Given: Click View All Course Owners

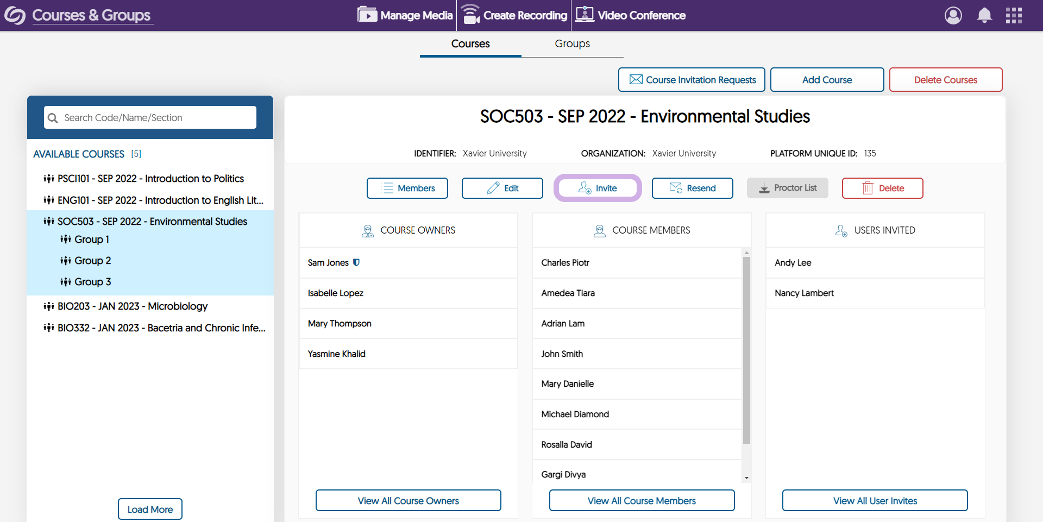Looking at the screenshot, I should pyautogui.click(x=409, y=500).
